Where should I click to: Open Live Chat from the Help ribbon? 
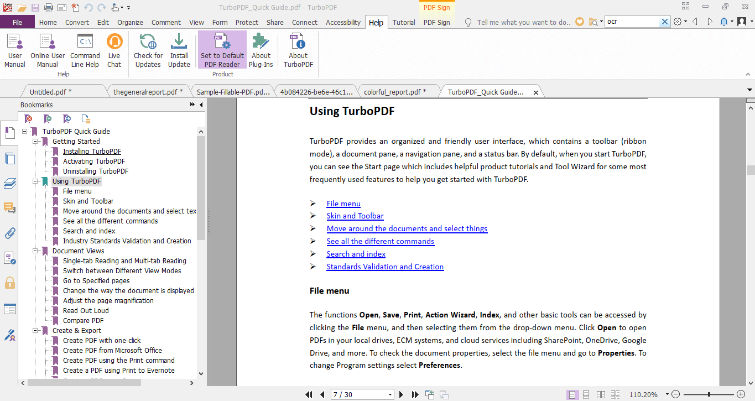114,50
